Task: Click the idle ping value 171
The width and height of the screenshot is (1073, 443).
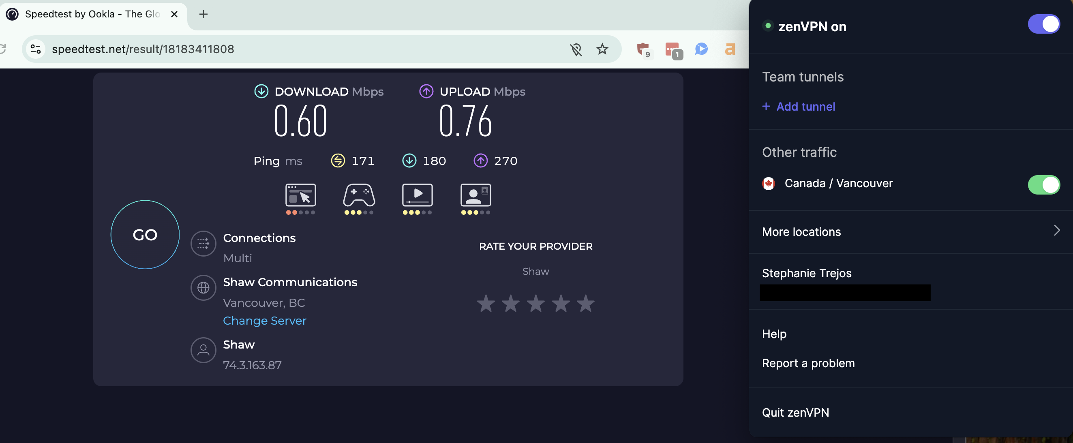Action: pyautogui.click(x=363, y=161)
